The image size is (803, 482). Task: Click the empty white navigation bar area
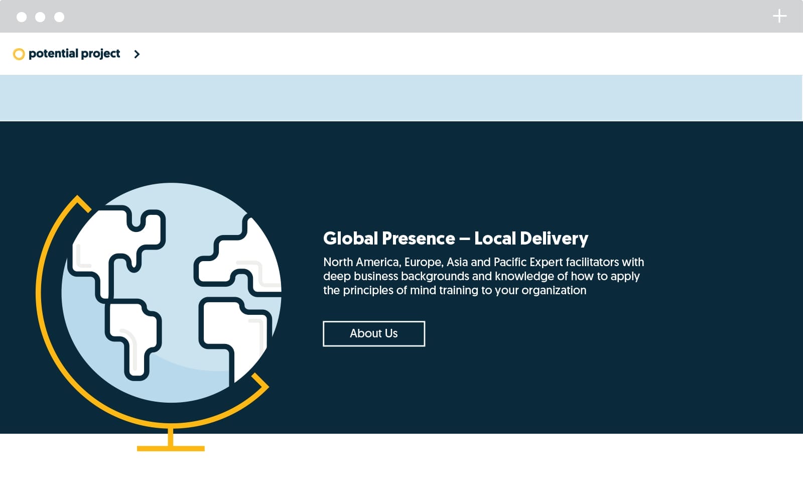(452, 54)
